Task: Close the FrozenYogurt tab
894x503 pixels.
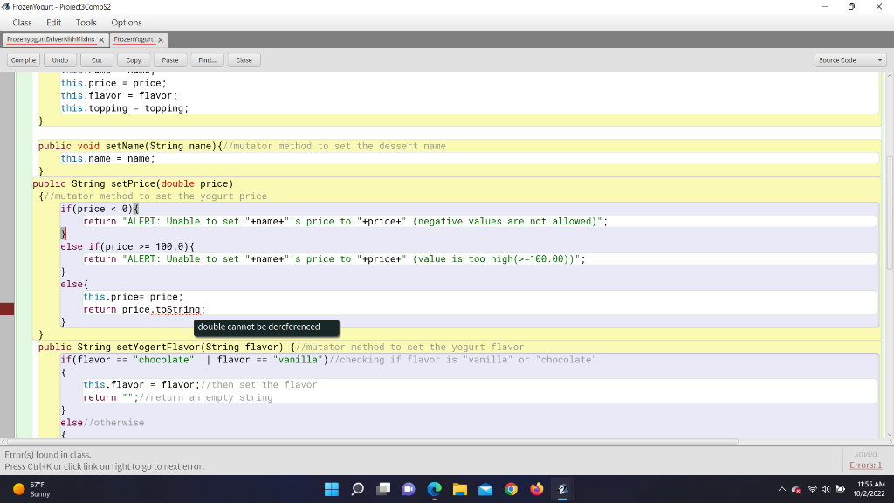Action: pos(161,40)
